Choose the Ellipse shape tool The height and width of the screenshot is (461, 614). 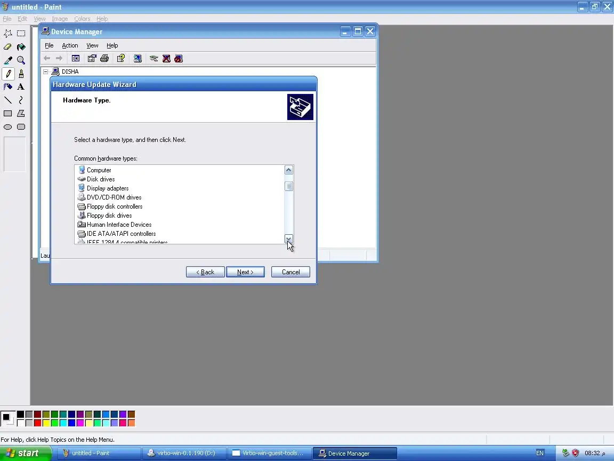(x=8, y=126)
